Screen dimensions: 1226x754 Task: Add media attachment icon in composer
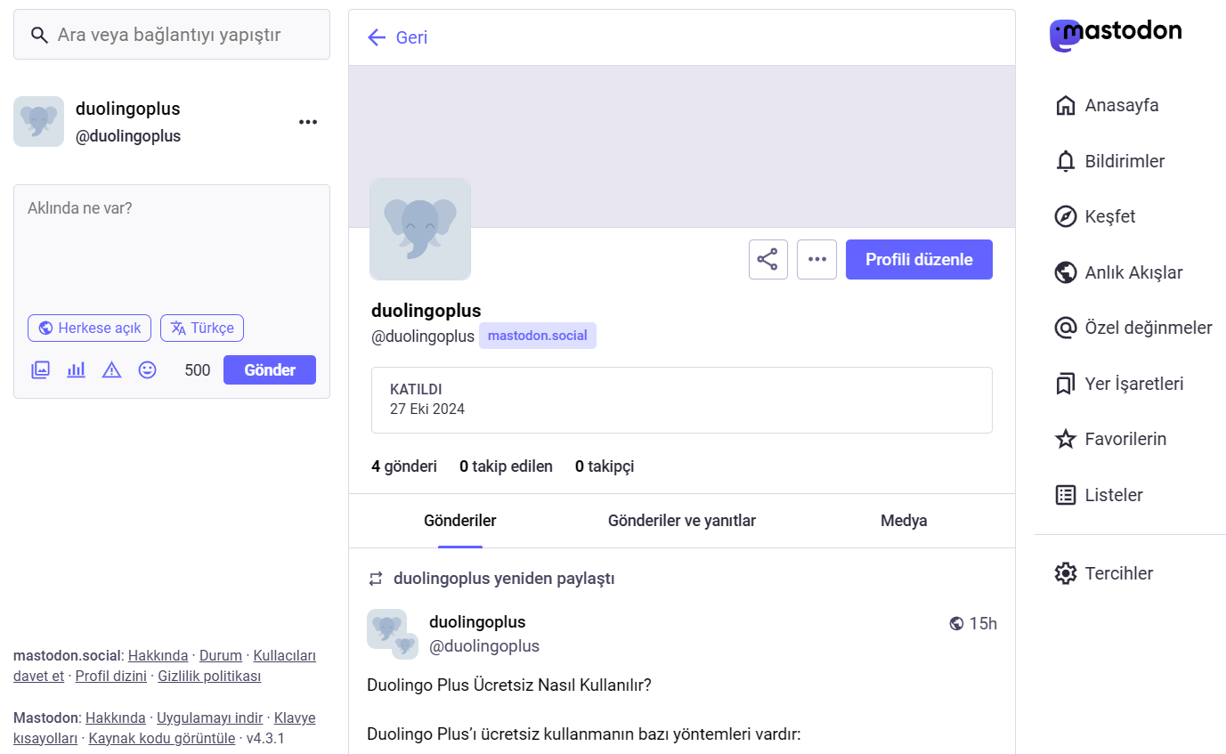pyautogui.click(x=40, y=369)
